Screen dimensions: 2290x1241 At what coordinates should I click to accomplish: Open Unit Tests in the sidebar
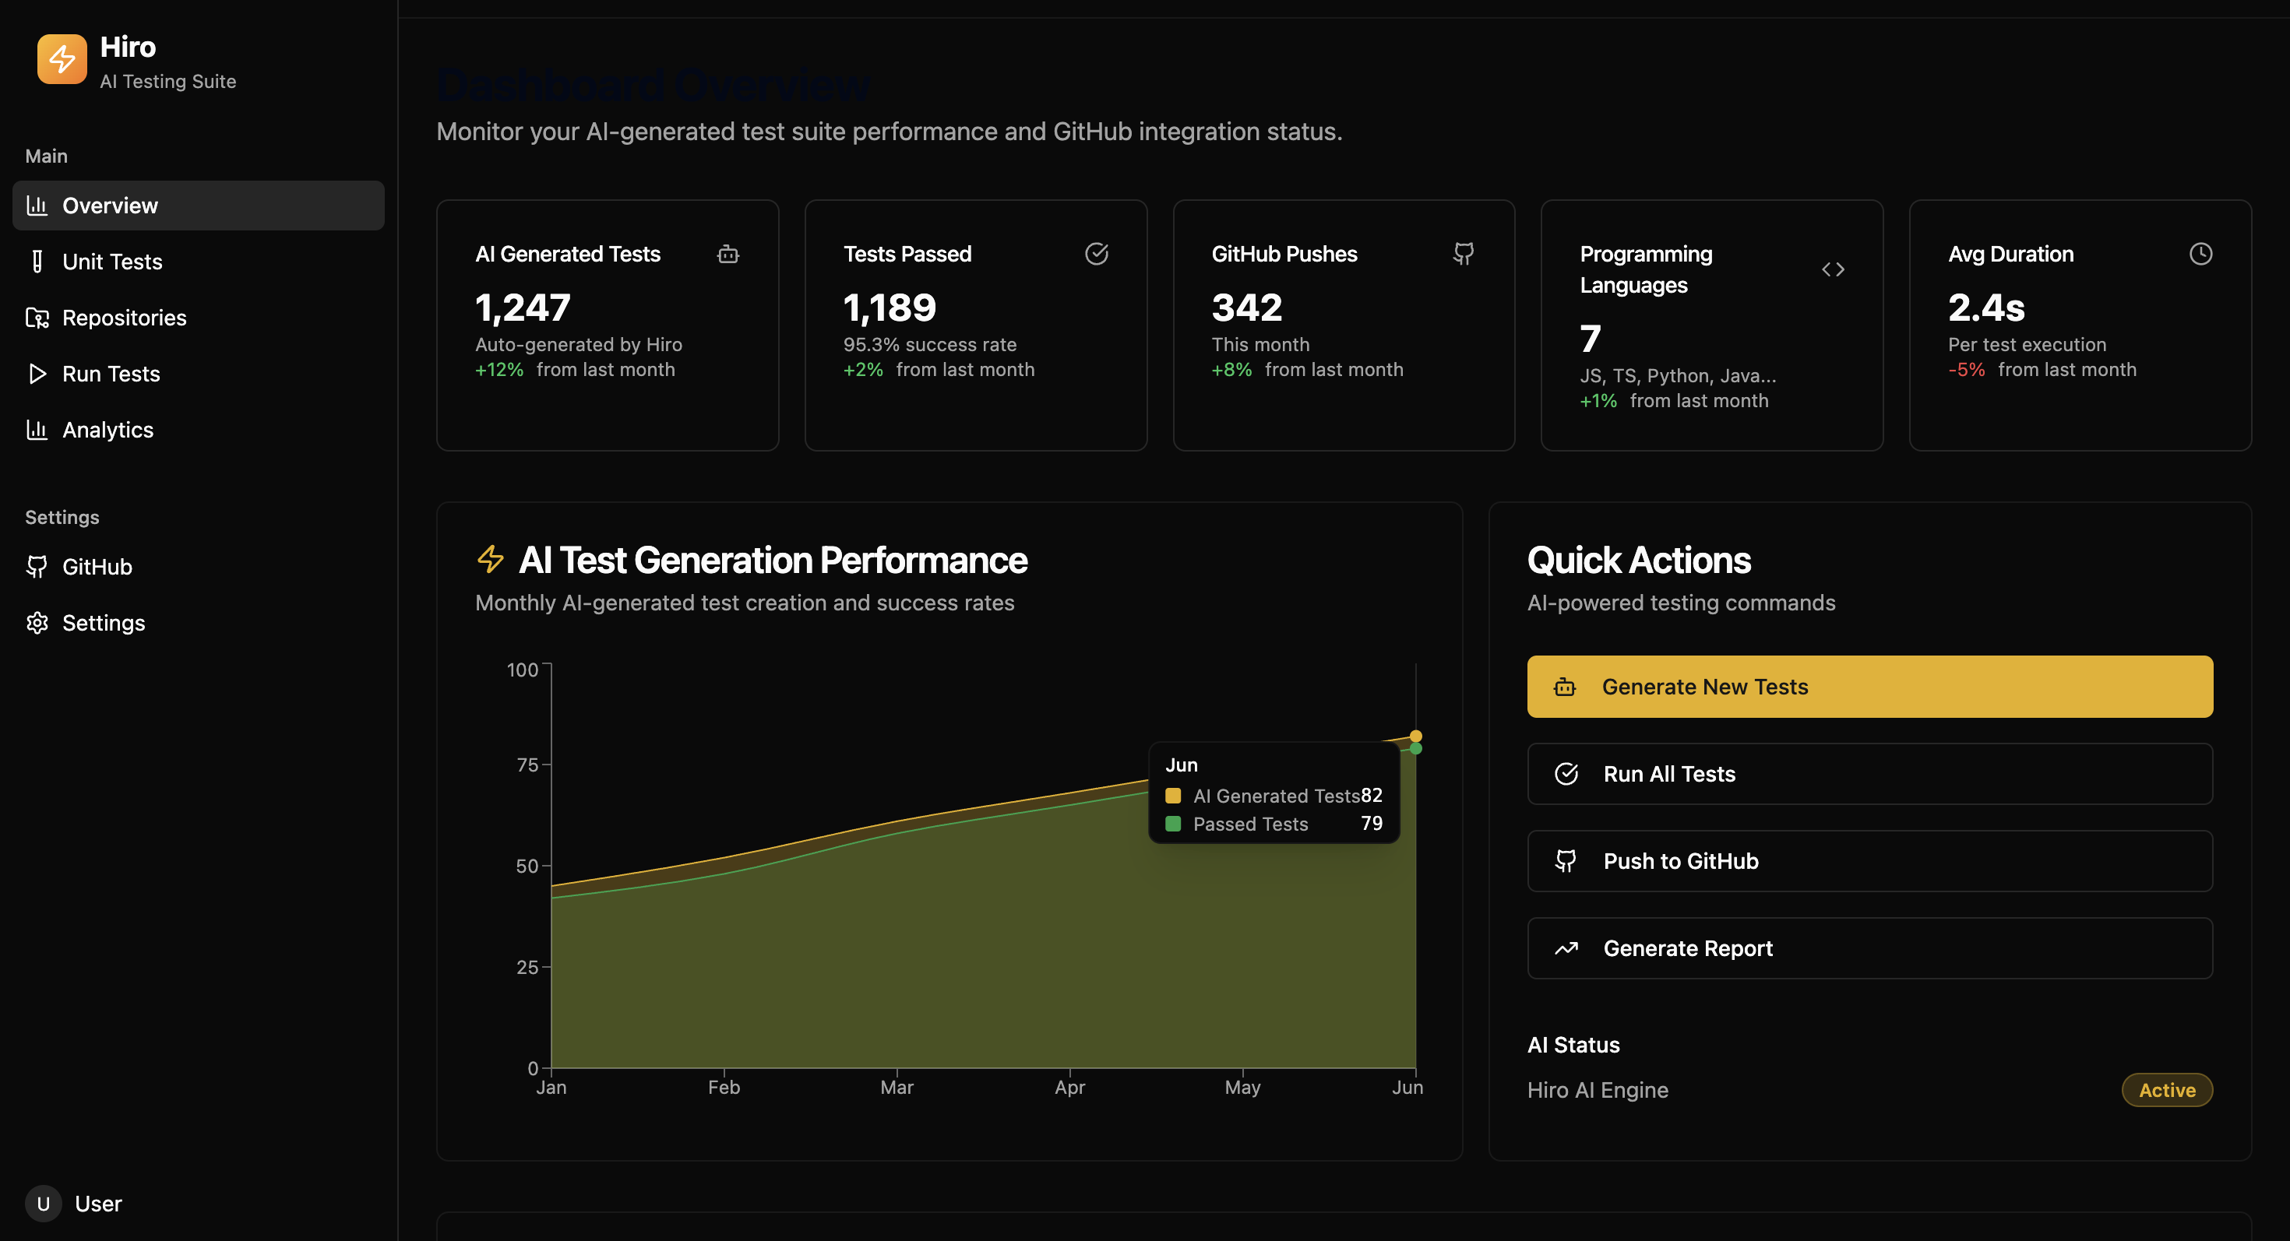[112, 262]
